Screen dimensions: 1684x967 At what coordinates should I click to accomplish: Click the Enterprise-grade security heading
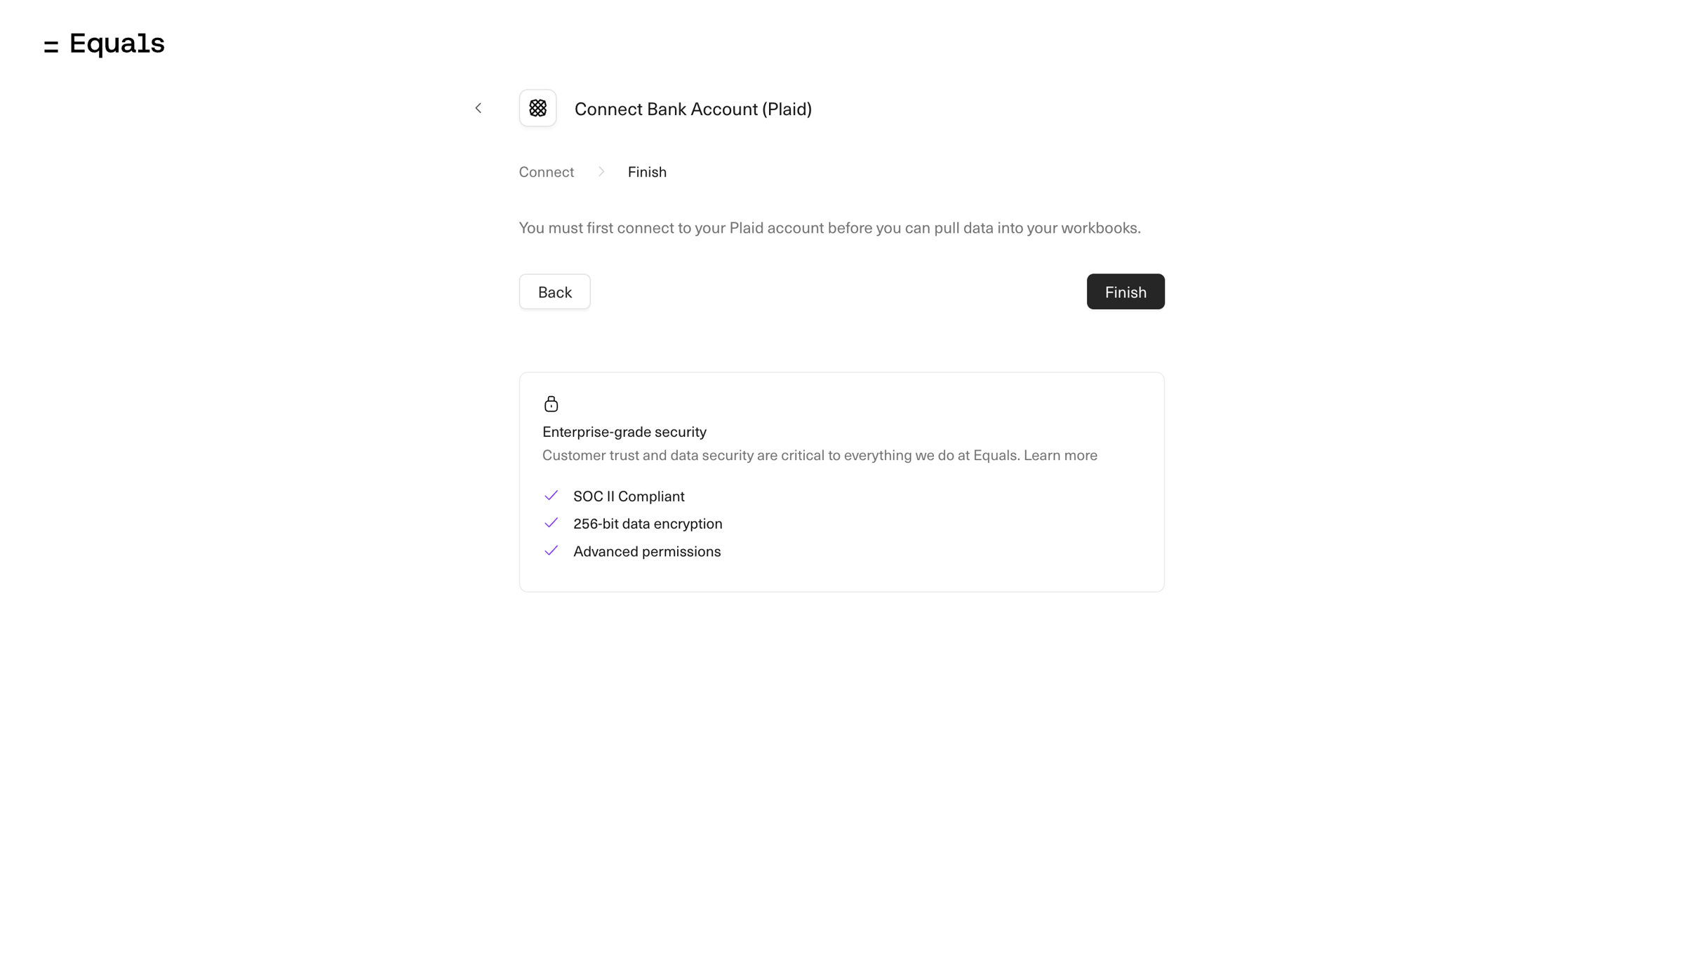point(624,432)
